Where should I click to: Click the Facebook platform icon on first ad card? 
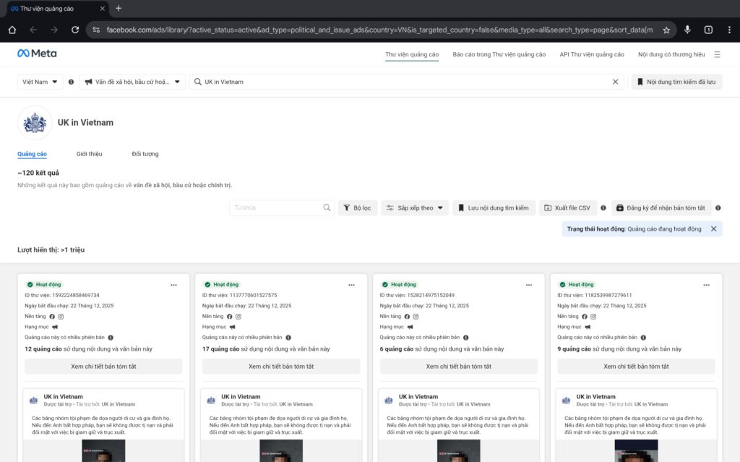pos(52,317)
